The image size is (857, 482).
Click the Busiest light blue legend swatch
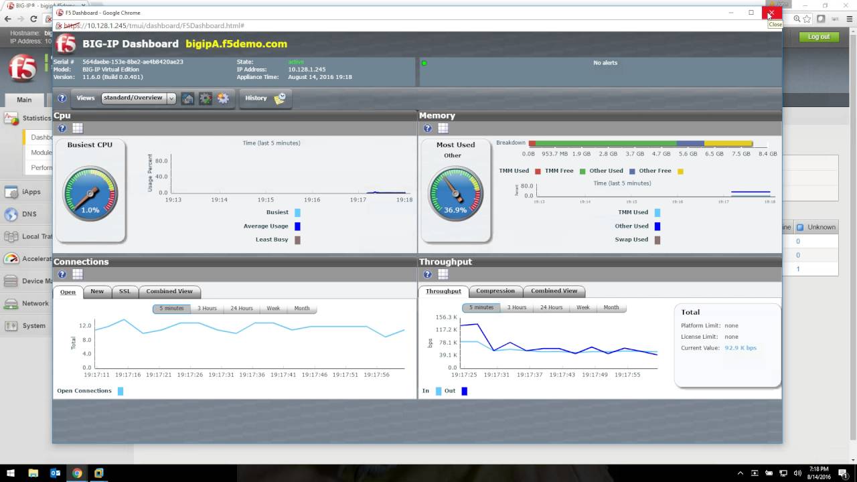[298, 212]
